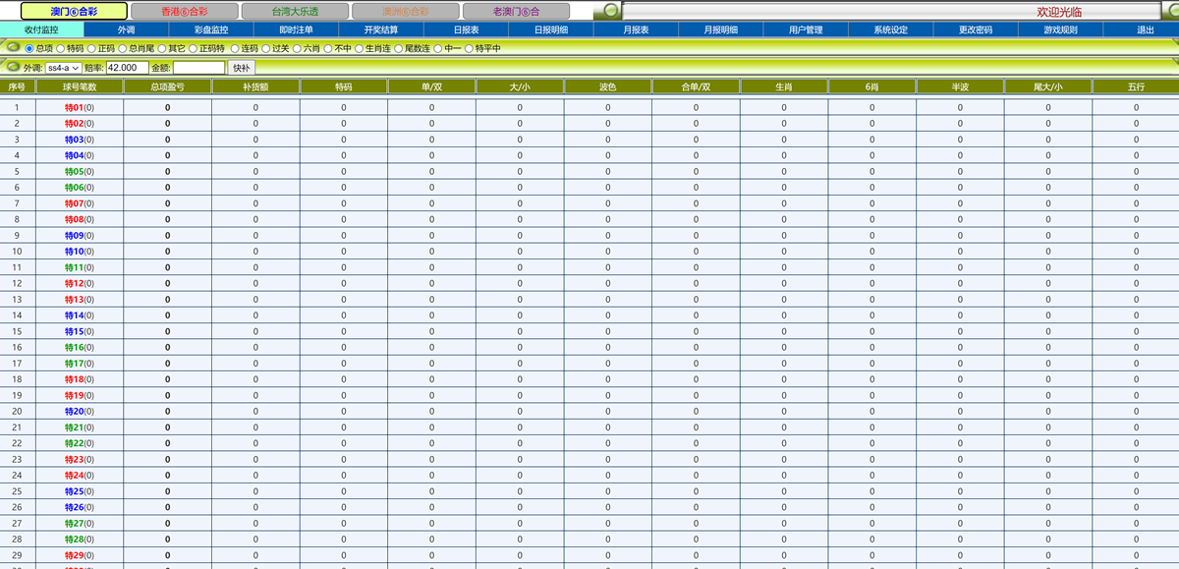This screenshot has height=569, width=1179.
Task: Navigate to 开奖结算
Action: tap(381, 29)
